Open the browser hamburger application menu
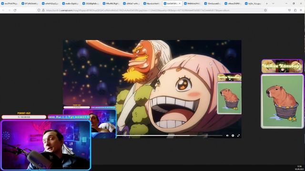Image resolution: width=305 pixels, height=171 pixels. click(301, 10)
